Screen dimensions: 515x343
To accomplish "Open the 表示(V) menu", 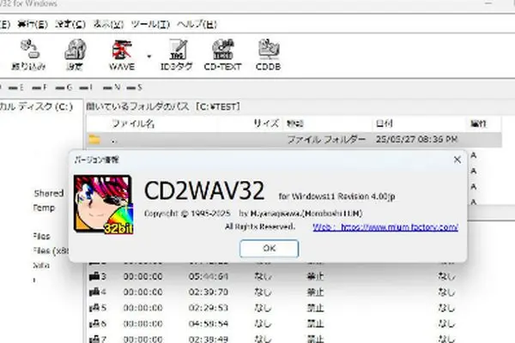I will tap(108, 24).
